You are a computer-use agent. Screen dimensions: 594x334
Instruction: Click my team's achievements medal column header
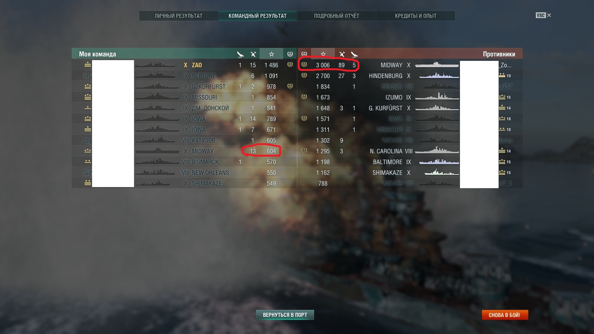click(x=290, y=54)
